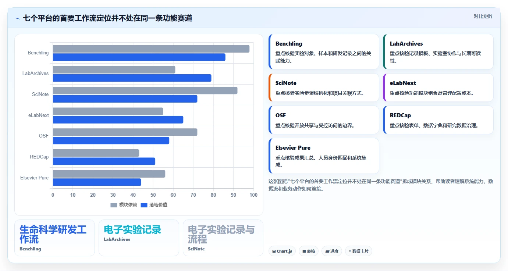Open the Benchling card title
The height and width of the screenshot is (271, 508).
(x=289, y=43)
